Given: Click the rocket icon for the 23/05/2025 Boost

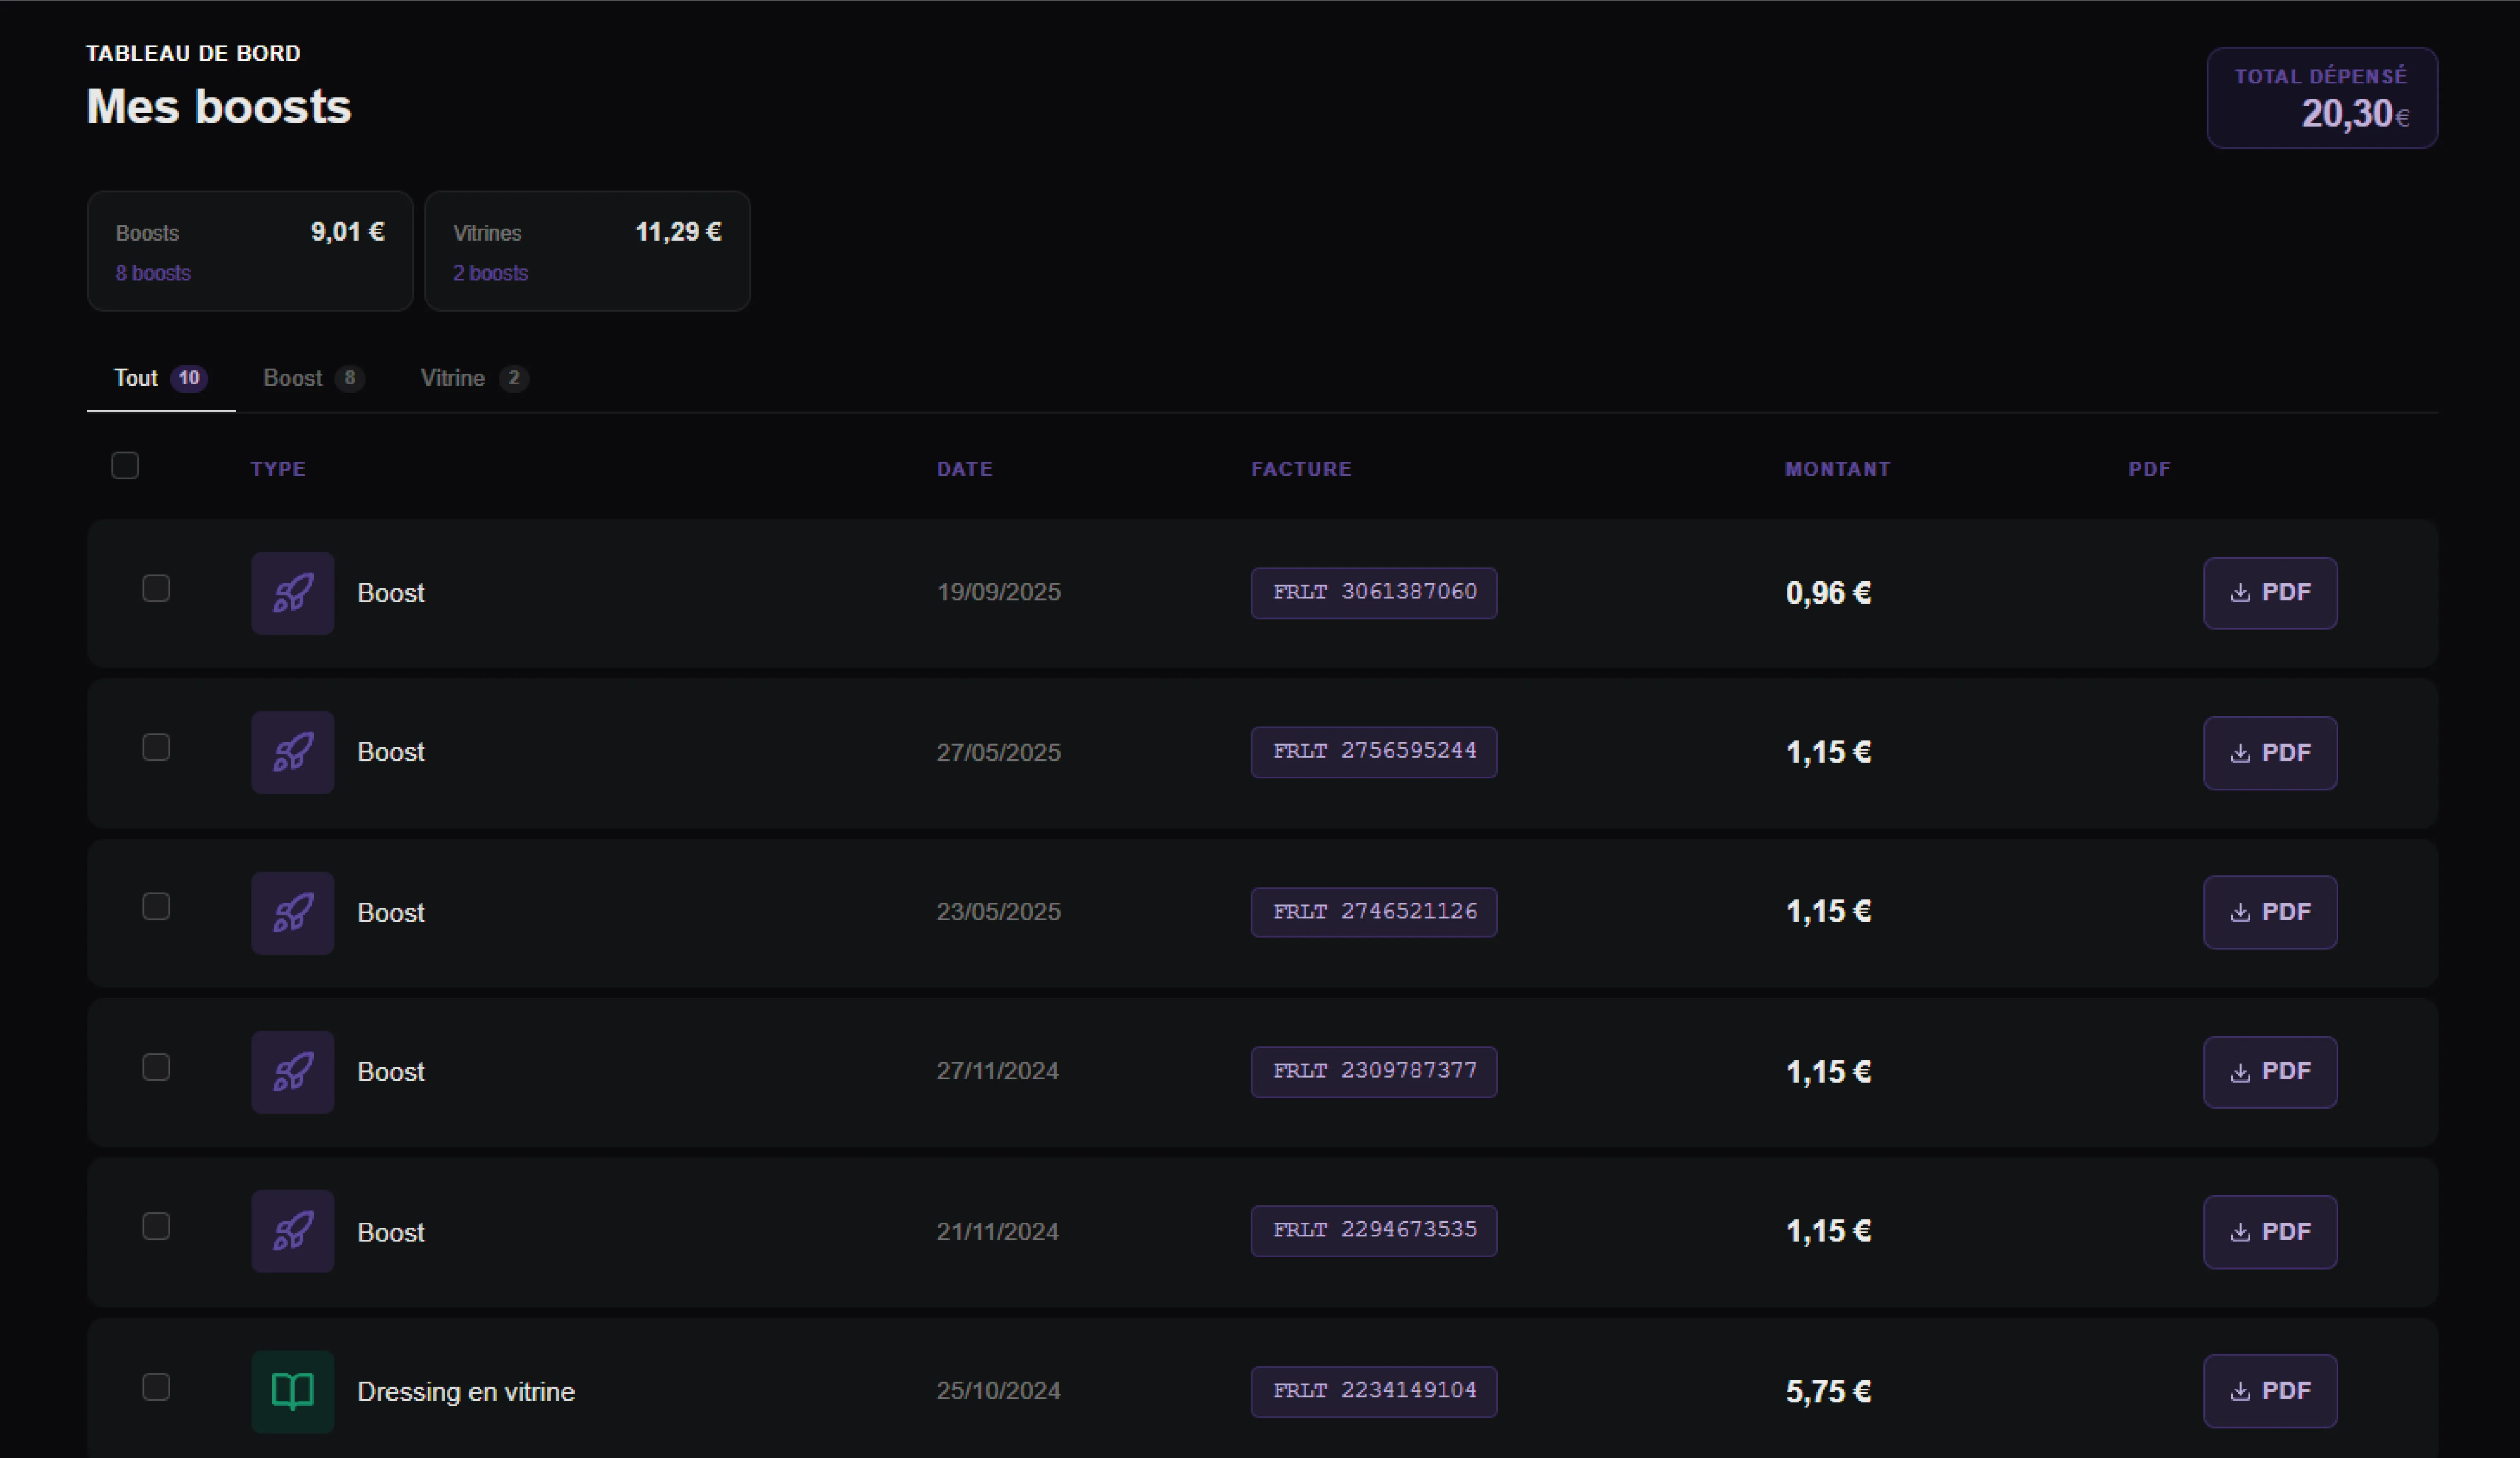Looking at the screenshot, I should [292, 912].
